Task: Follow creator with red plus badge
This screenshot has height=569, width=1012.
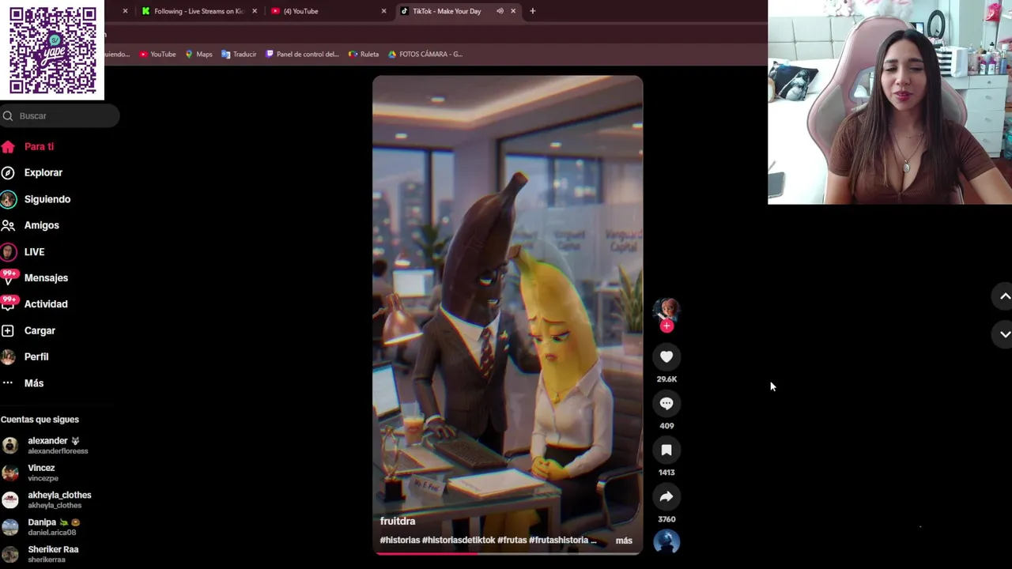Action: (x=666, y=326)
